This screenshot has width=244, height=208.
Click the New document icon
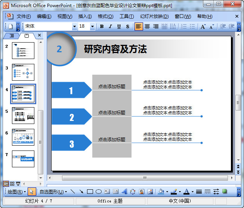tap(10, 27)
